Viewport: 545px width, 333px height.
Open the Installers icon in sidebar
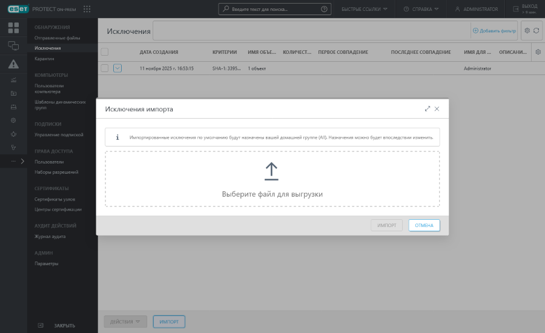pyautogui.click(x=13, y=107)
